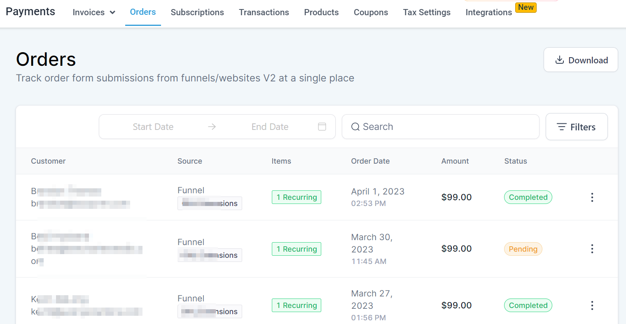
Task: Open the Filters panel
Action: (576, 127)
